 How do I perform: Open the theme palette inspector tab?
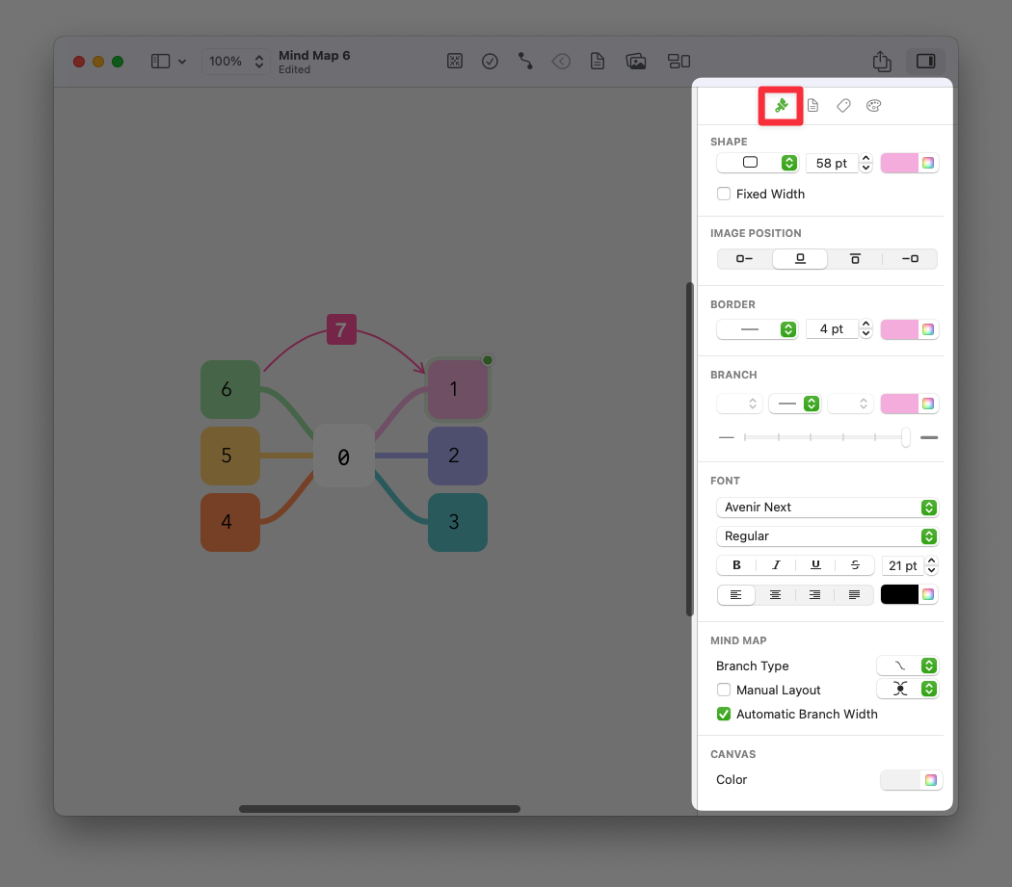(873, 106)
